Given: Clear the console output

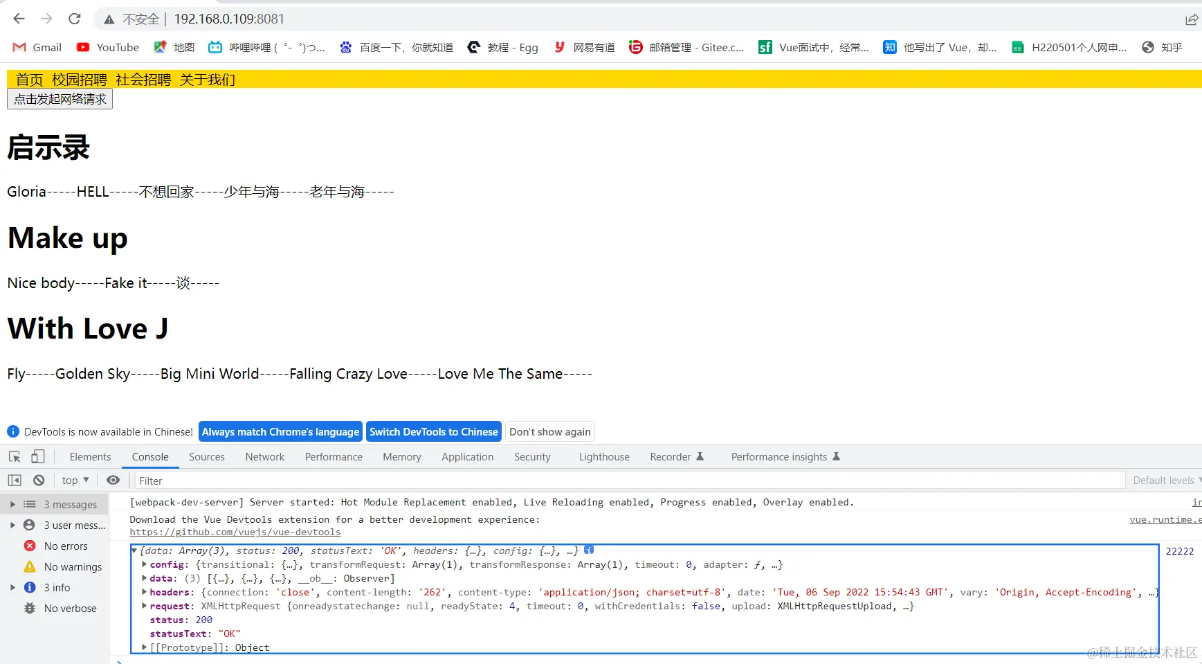Looking at the screenshot, I should click(39, 481).
